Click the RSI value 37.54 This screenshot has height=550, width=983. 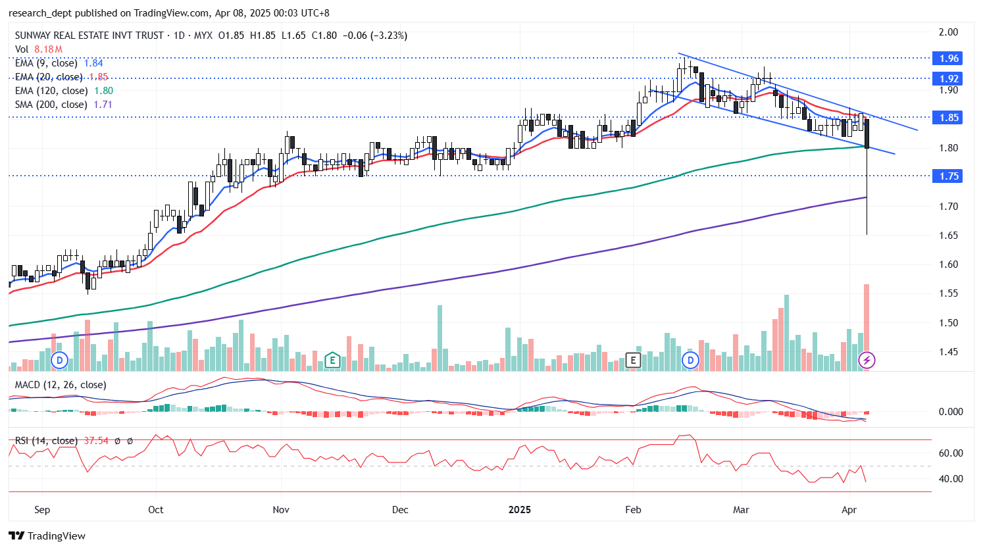96,441
